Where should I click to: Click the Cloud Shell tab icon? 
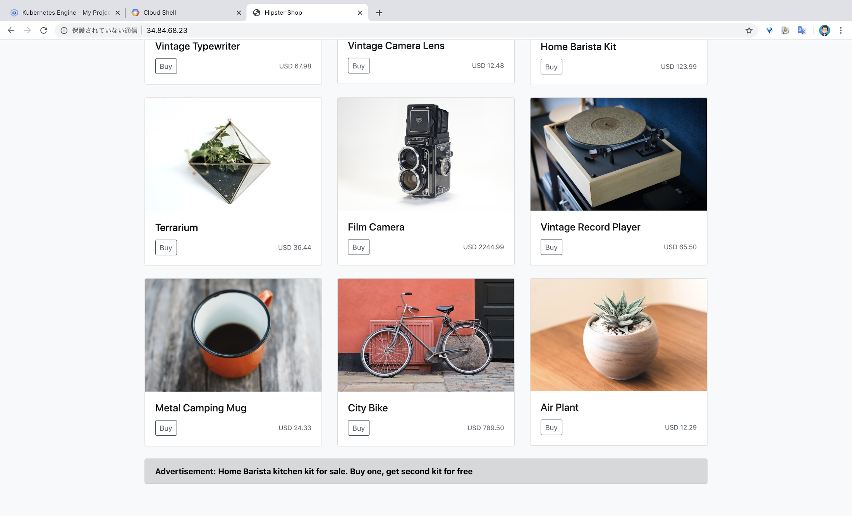(136, 12)
